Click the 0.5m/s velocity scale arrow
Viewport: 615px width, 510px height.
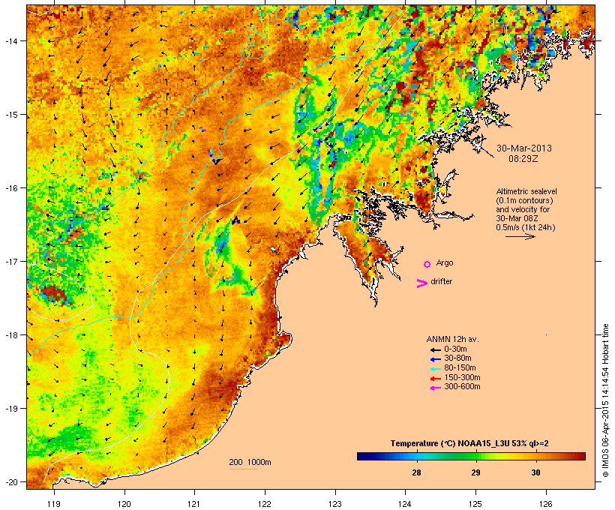point(520,236)
